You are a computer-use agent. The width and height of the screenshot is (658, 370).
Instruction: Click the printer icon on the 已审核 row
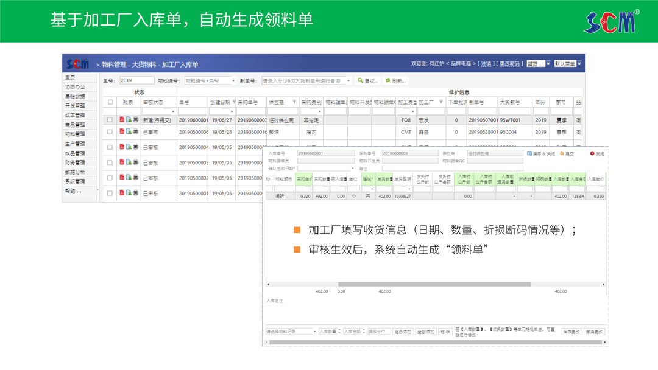point(135,133)
